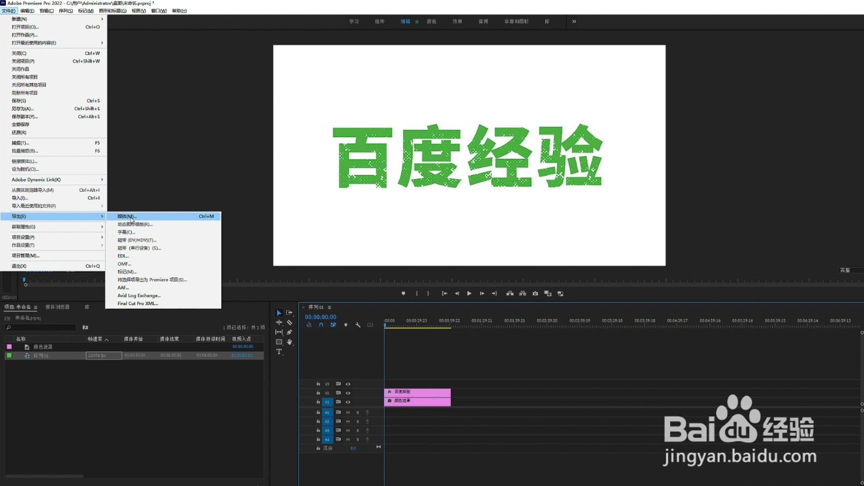The height and width of the screenshot is (486, 864).
Task: Select the Slip tool
Action: 279,332
